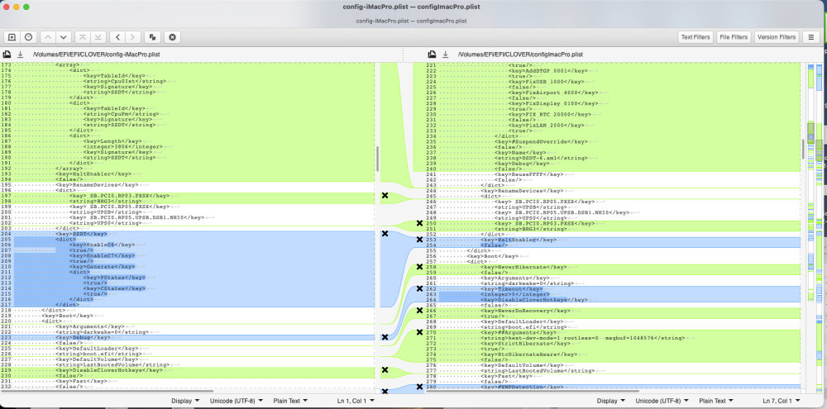Click the right pane vertical scrollbar thumb
The height and width of the screenshot is (409, 827).
click(803, 149)
